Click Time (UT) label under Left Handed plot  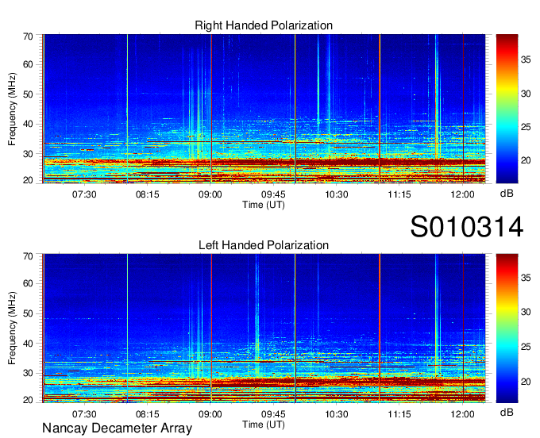tap(264, 425)
